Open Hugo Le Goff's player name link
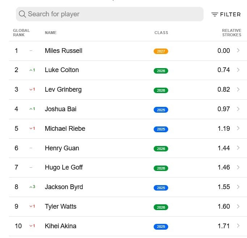 click(64, 167)
